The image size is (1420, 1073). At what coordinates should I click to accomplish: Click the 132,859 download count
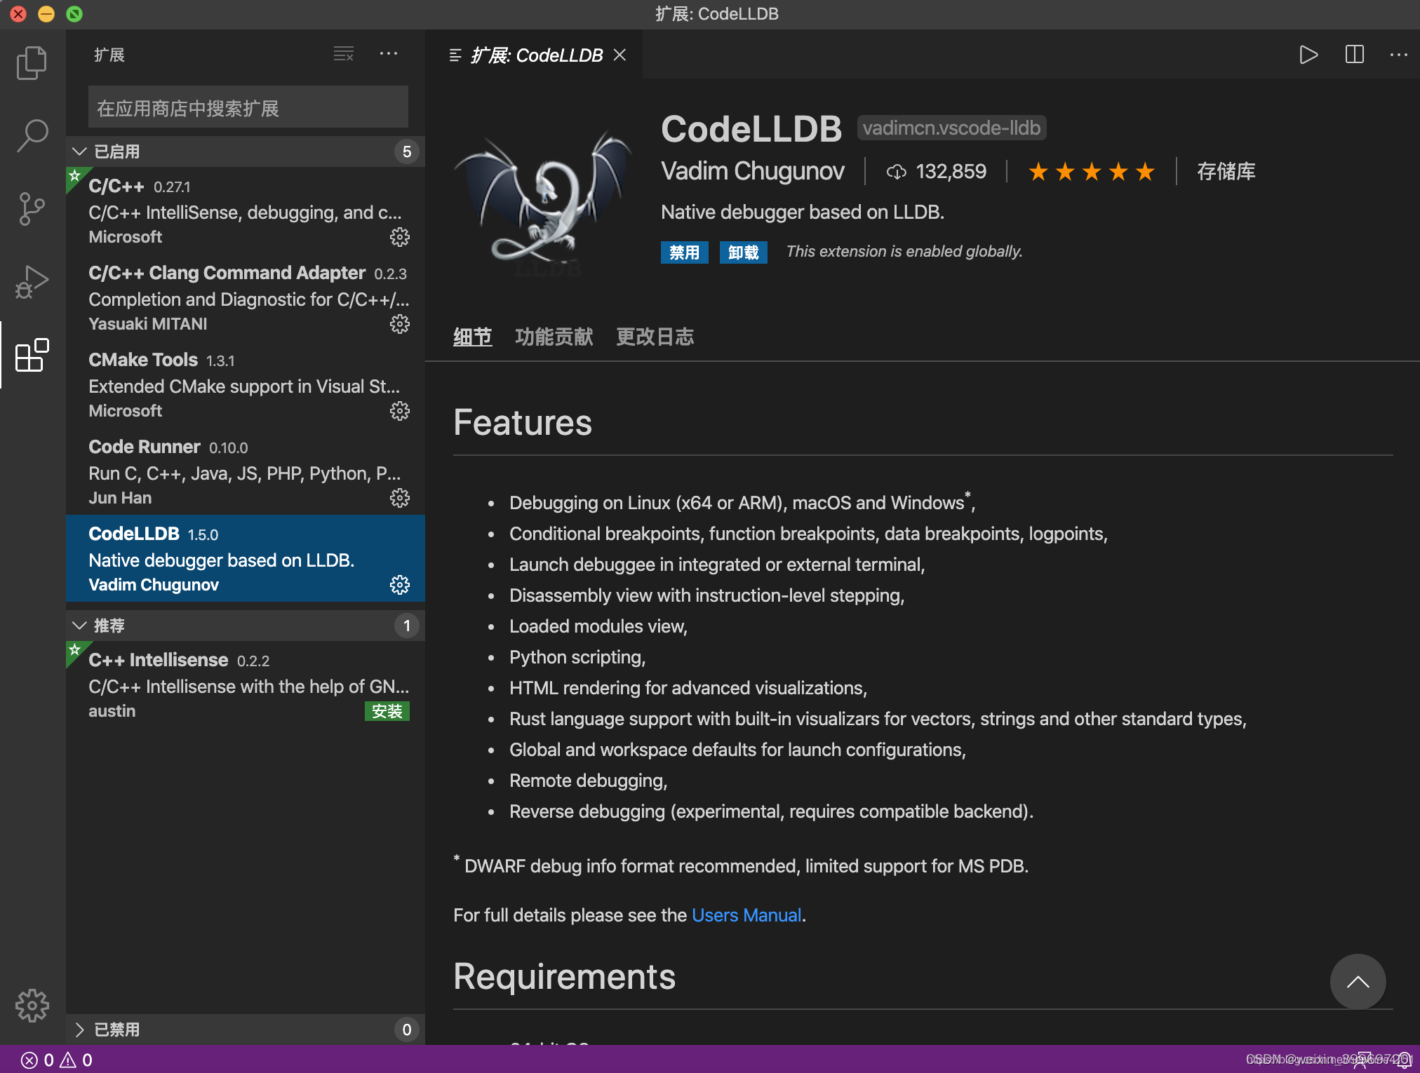[951, 172]
